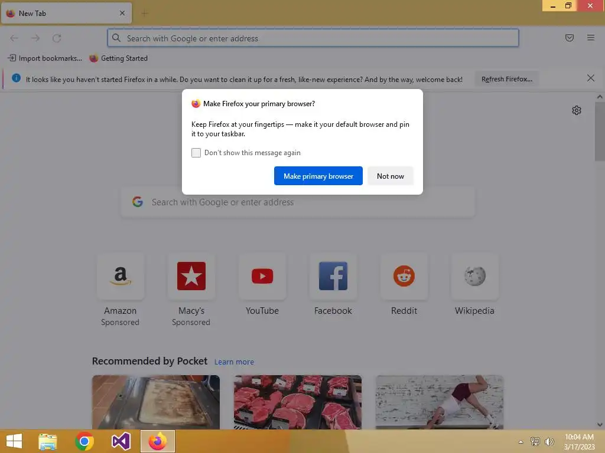The image size is (605, 453).
Task: Show hidden system tray icons
Action: click(521, 442)
